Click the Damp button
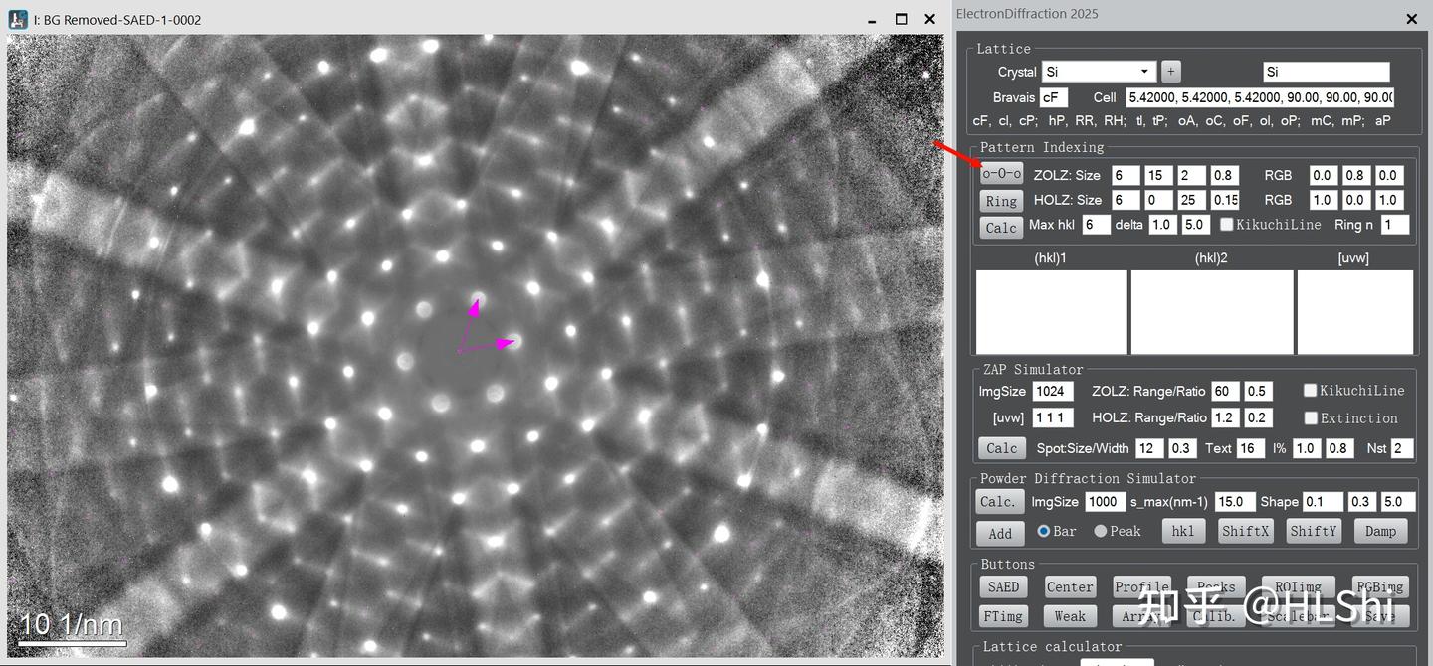Screen dimensions: 1433x666 pyautogui.click(x=1380, y=531)
